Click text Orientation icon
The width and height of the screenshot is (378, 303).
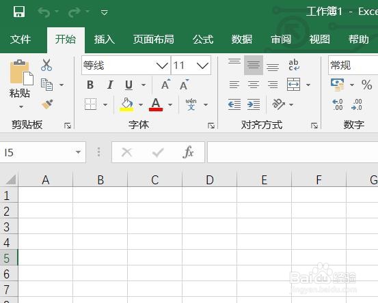point(278,104)
